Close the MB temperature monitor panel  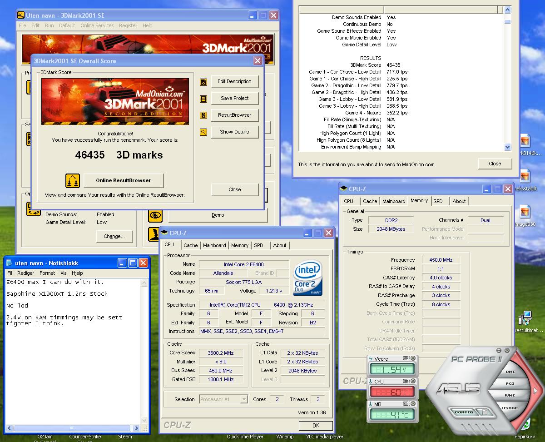413,404
